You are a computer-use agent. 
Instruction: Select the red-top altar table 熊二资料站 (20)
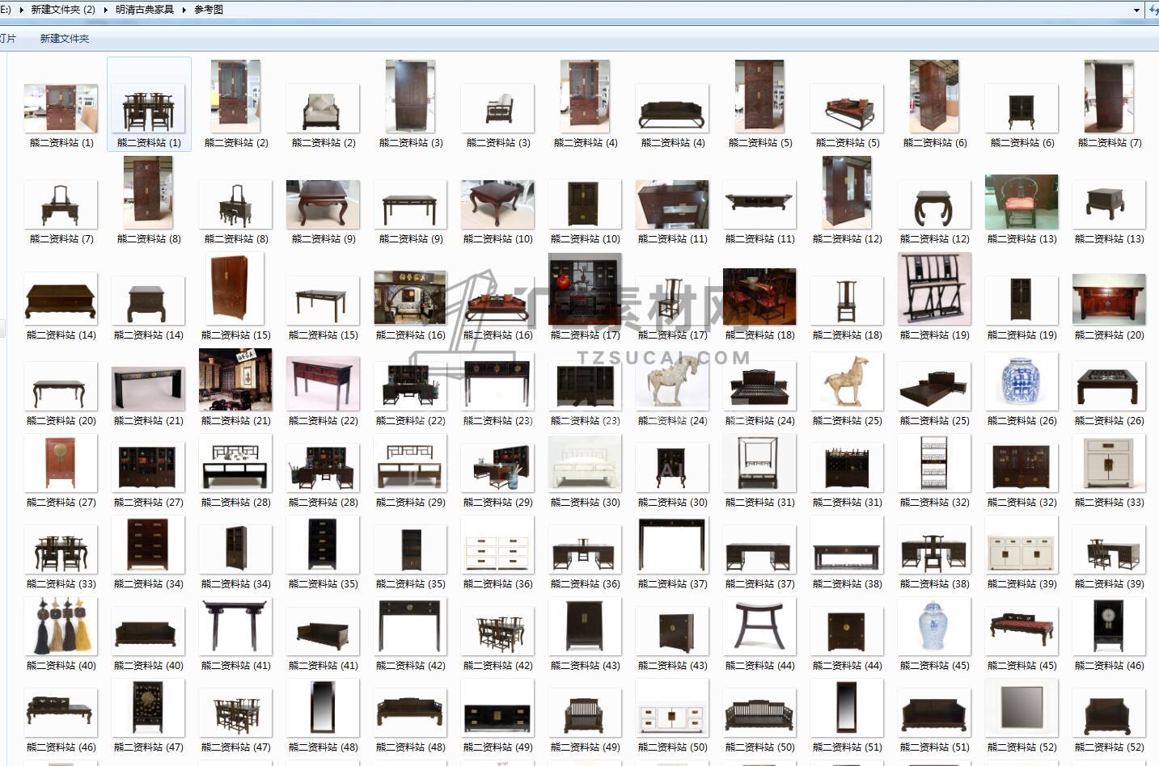tap(1109, 299)
